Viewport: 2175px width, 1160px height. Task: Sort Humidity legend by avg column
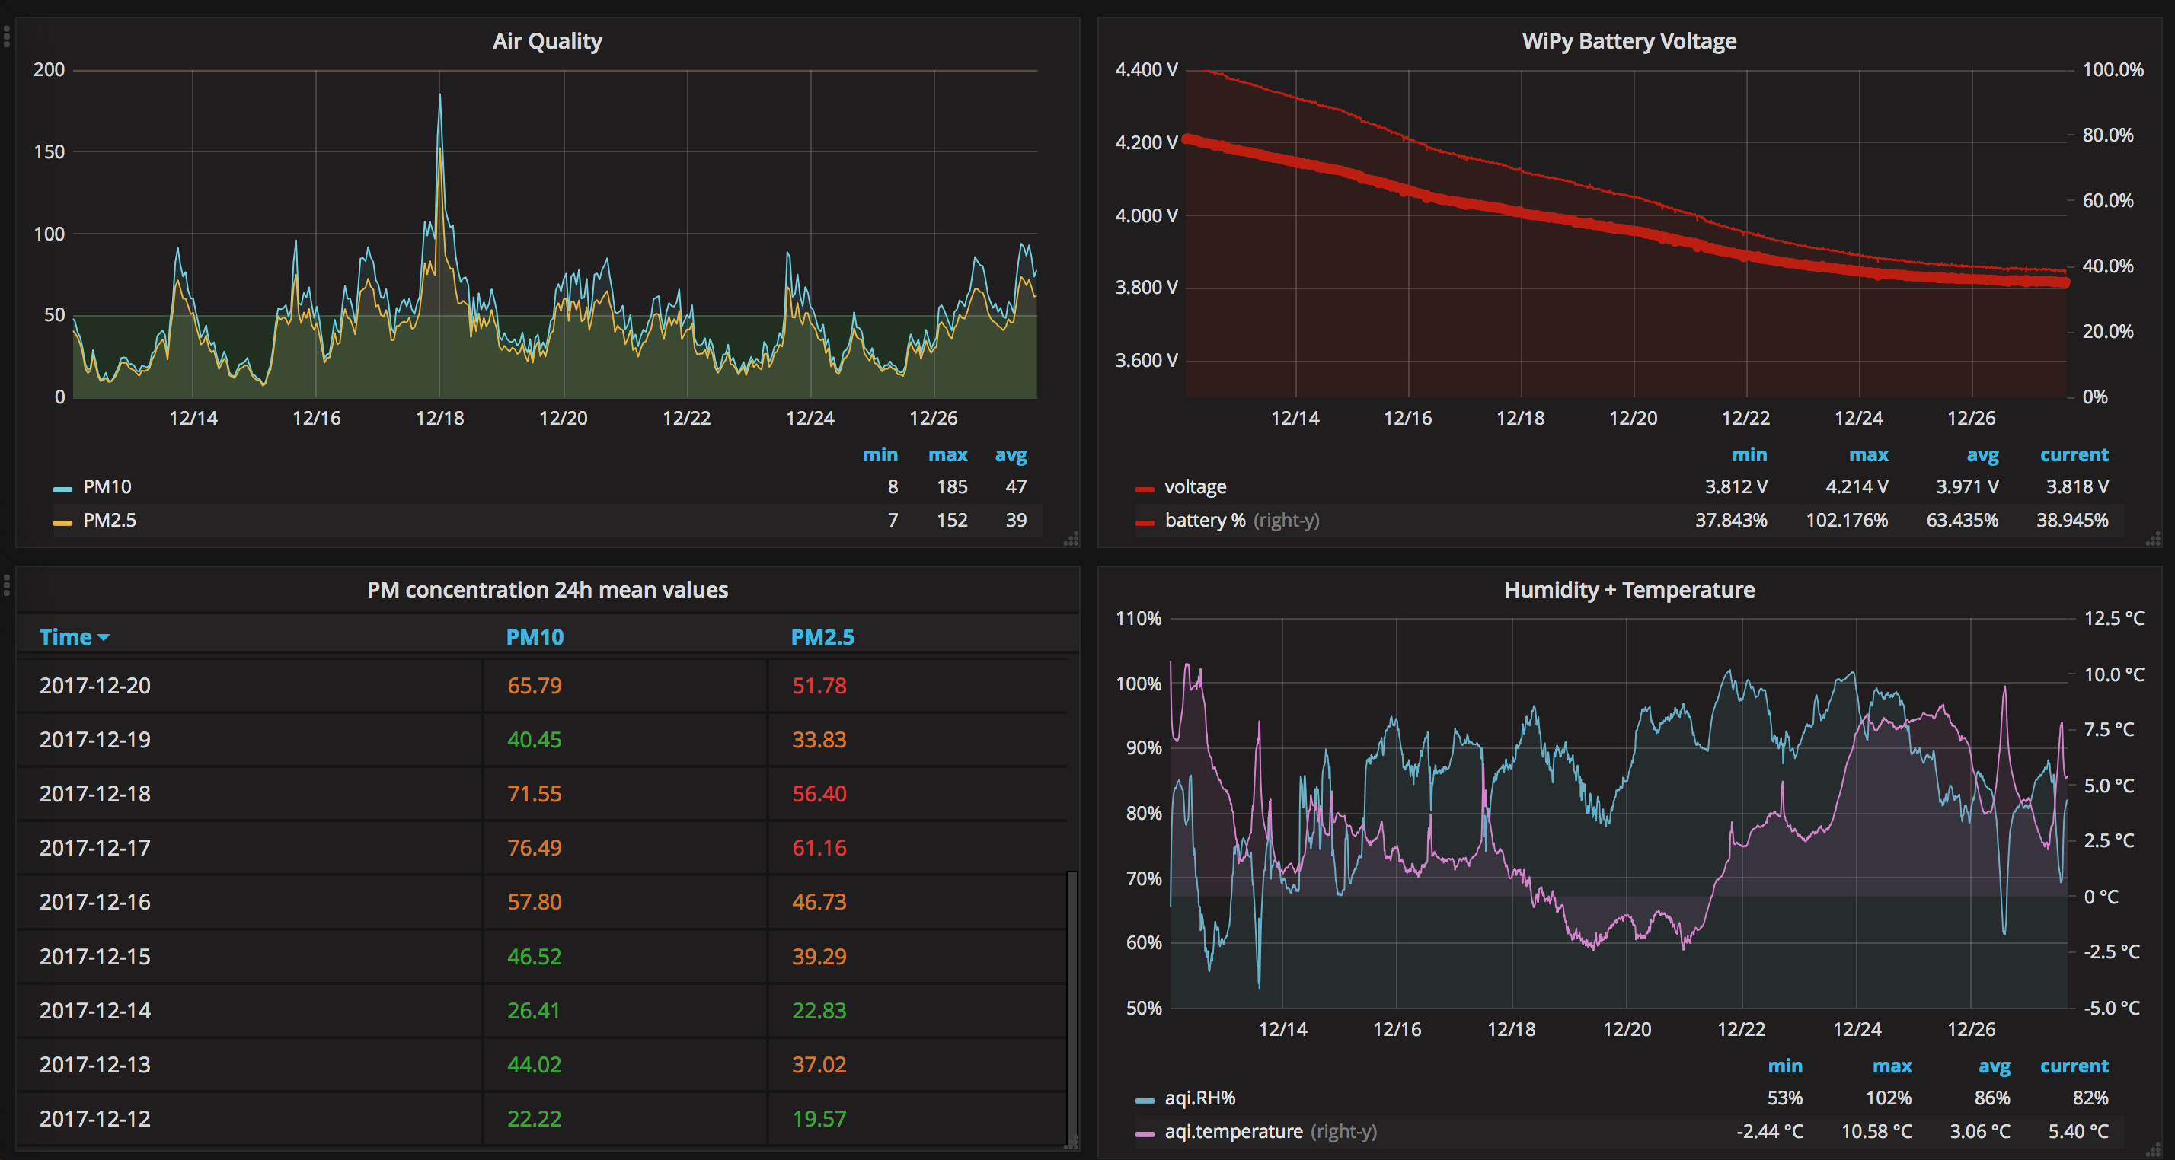1995,1066
